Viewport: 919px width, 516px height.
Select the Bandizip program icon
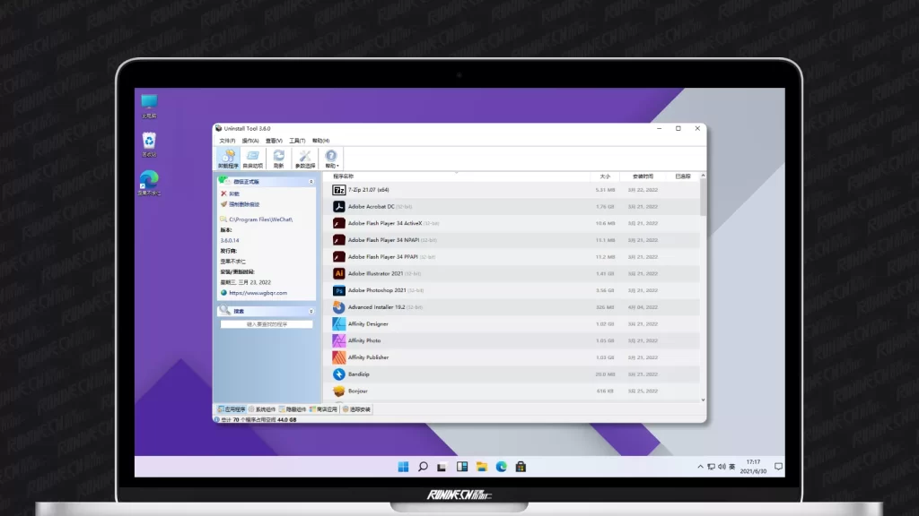[x=339, y=374]
